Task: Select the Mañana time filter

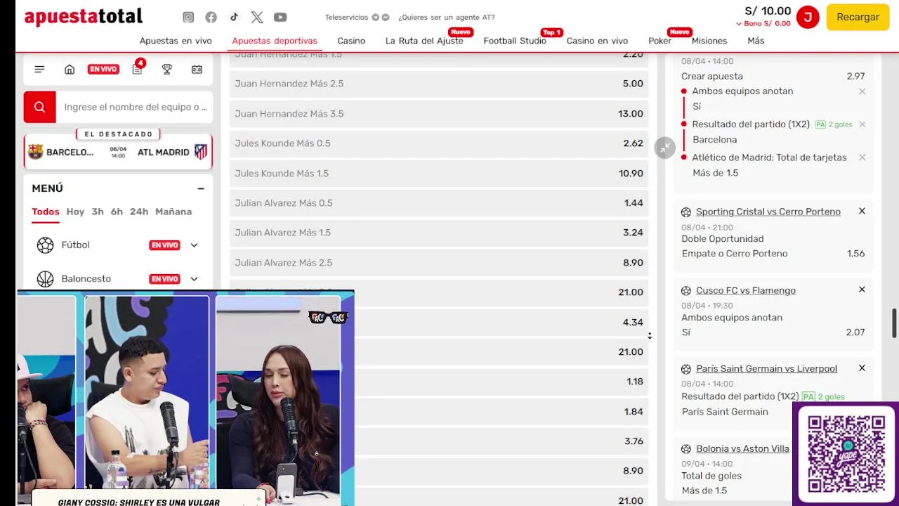Action: [173, 212]
